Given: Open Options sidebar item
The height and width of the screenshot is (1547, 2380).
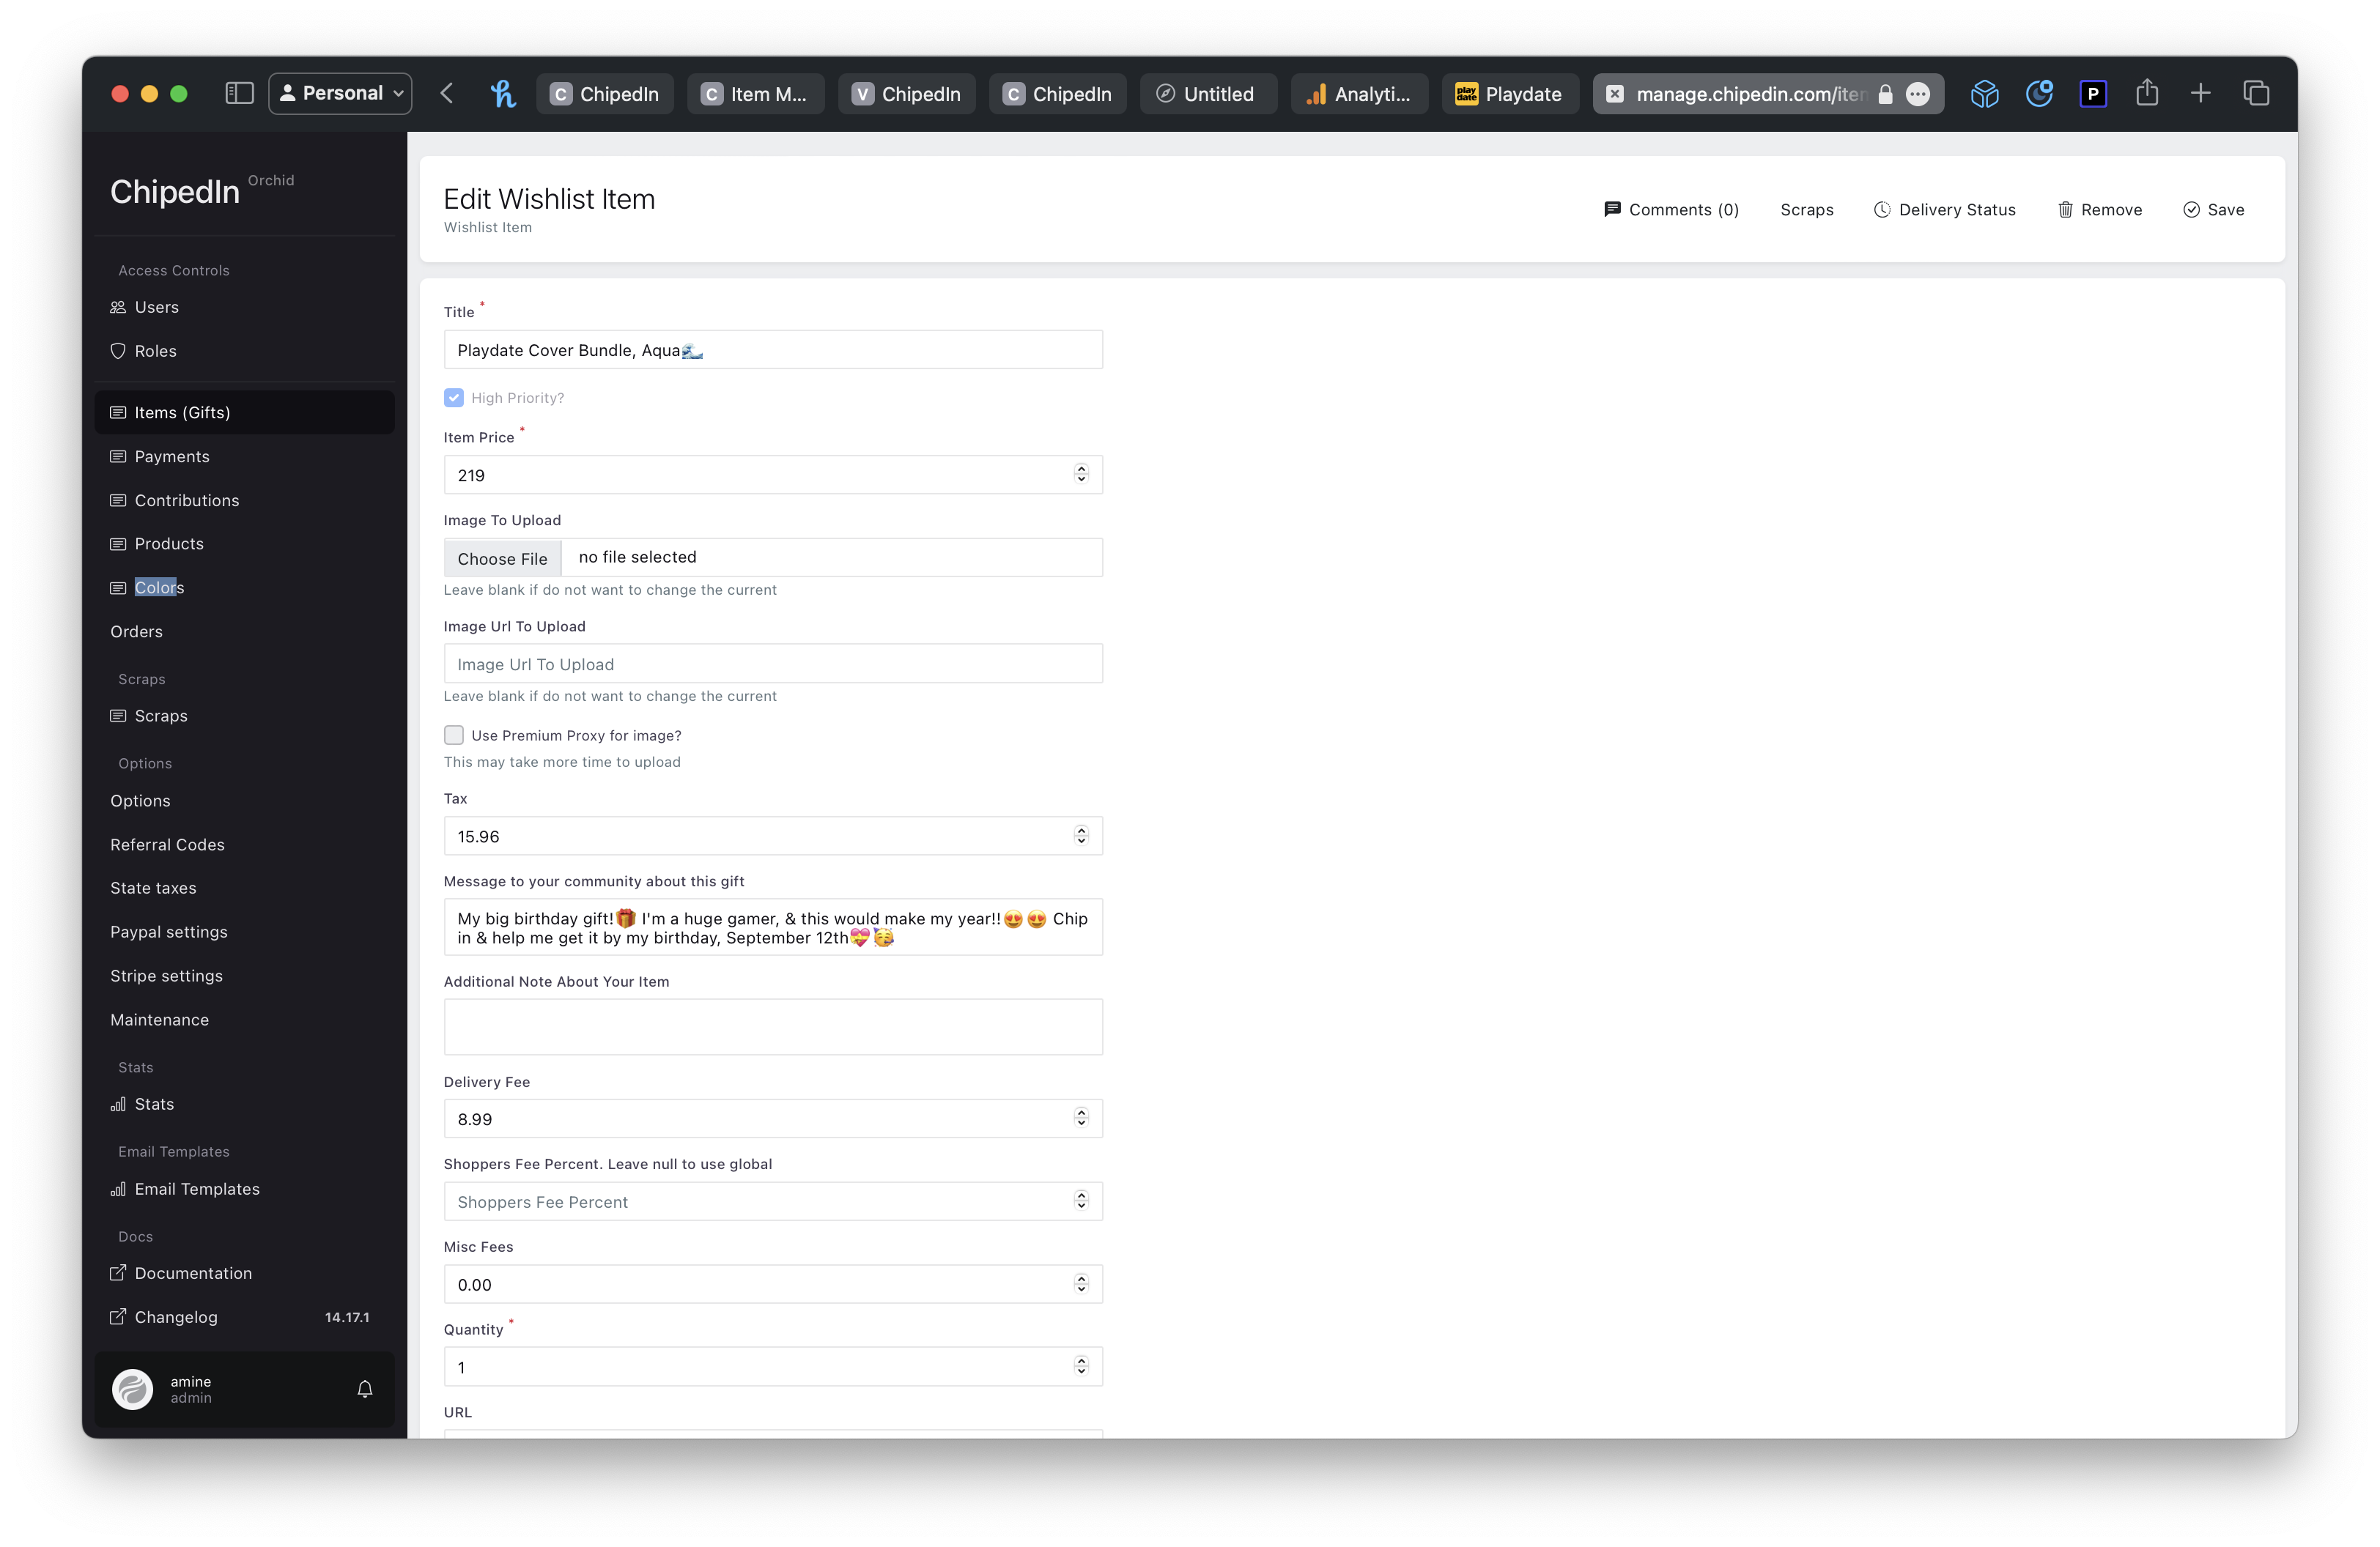Looking at the screenshot, I should click(244, 801).
